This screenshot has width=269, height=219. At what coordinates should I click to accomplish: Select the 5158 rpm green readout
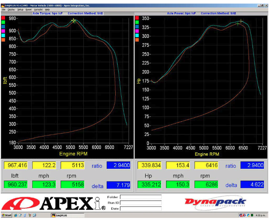click(x=73, y=184)
